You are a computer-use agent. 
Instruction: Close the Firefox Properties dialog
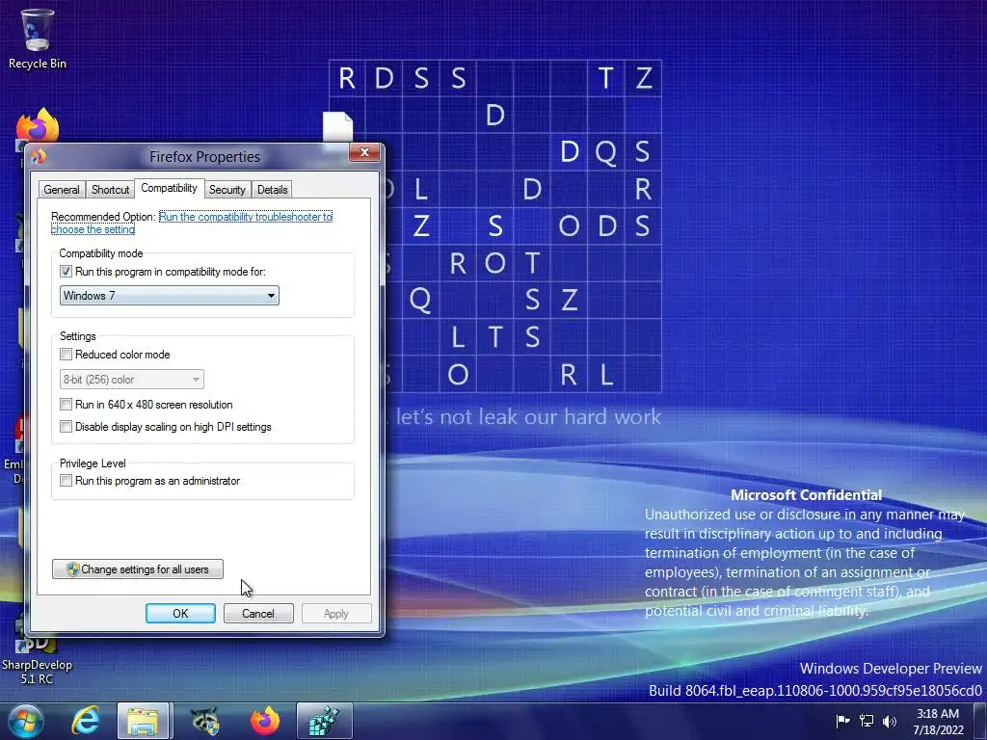364,152
